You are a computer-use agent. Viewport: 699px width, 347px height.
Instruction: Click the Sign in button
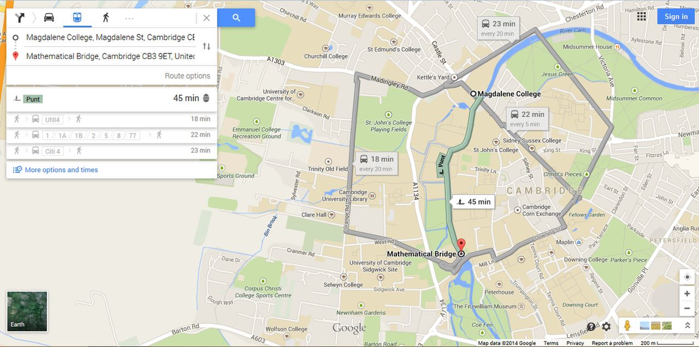click(676, 16)
